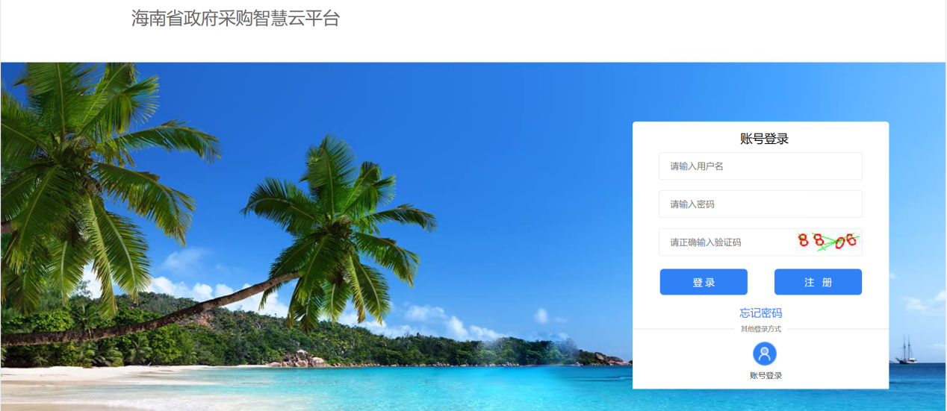This screenshot has width=947, height=411.
Task: Refresh the 8806 captcha image
Action: [828, 241]
